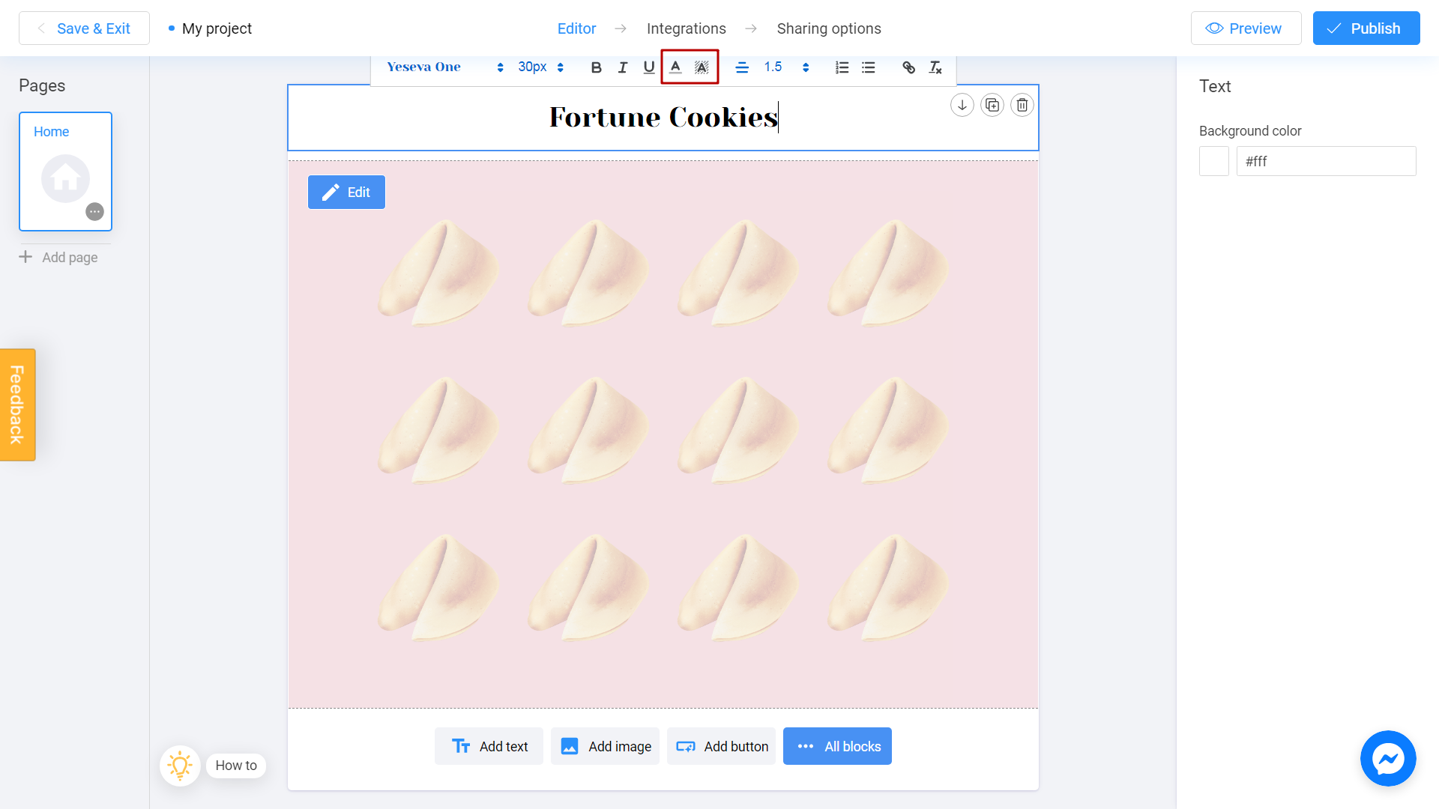Click the unordered list icon

[x=868, y=67]
